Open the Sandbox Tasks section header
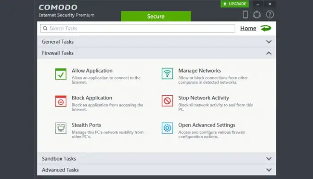The image size is (313, 179). [x=156, y=158]
